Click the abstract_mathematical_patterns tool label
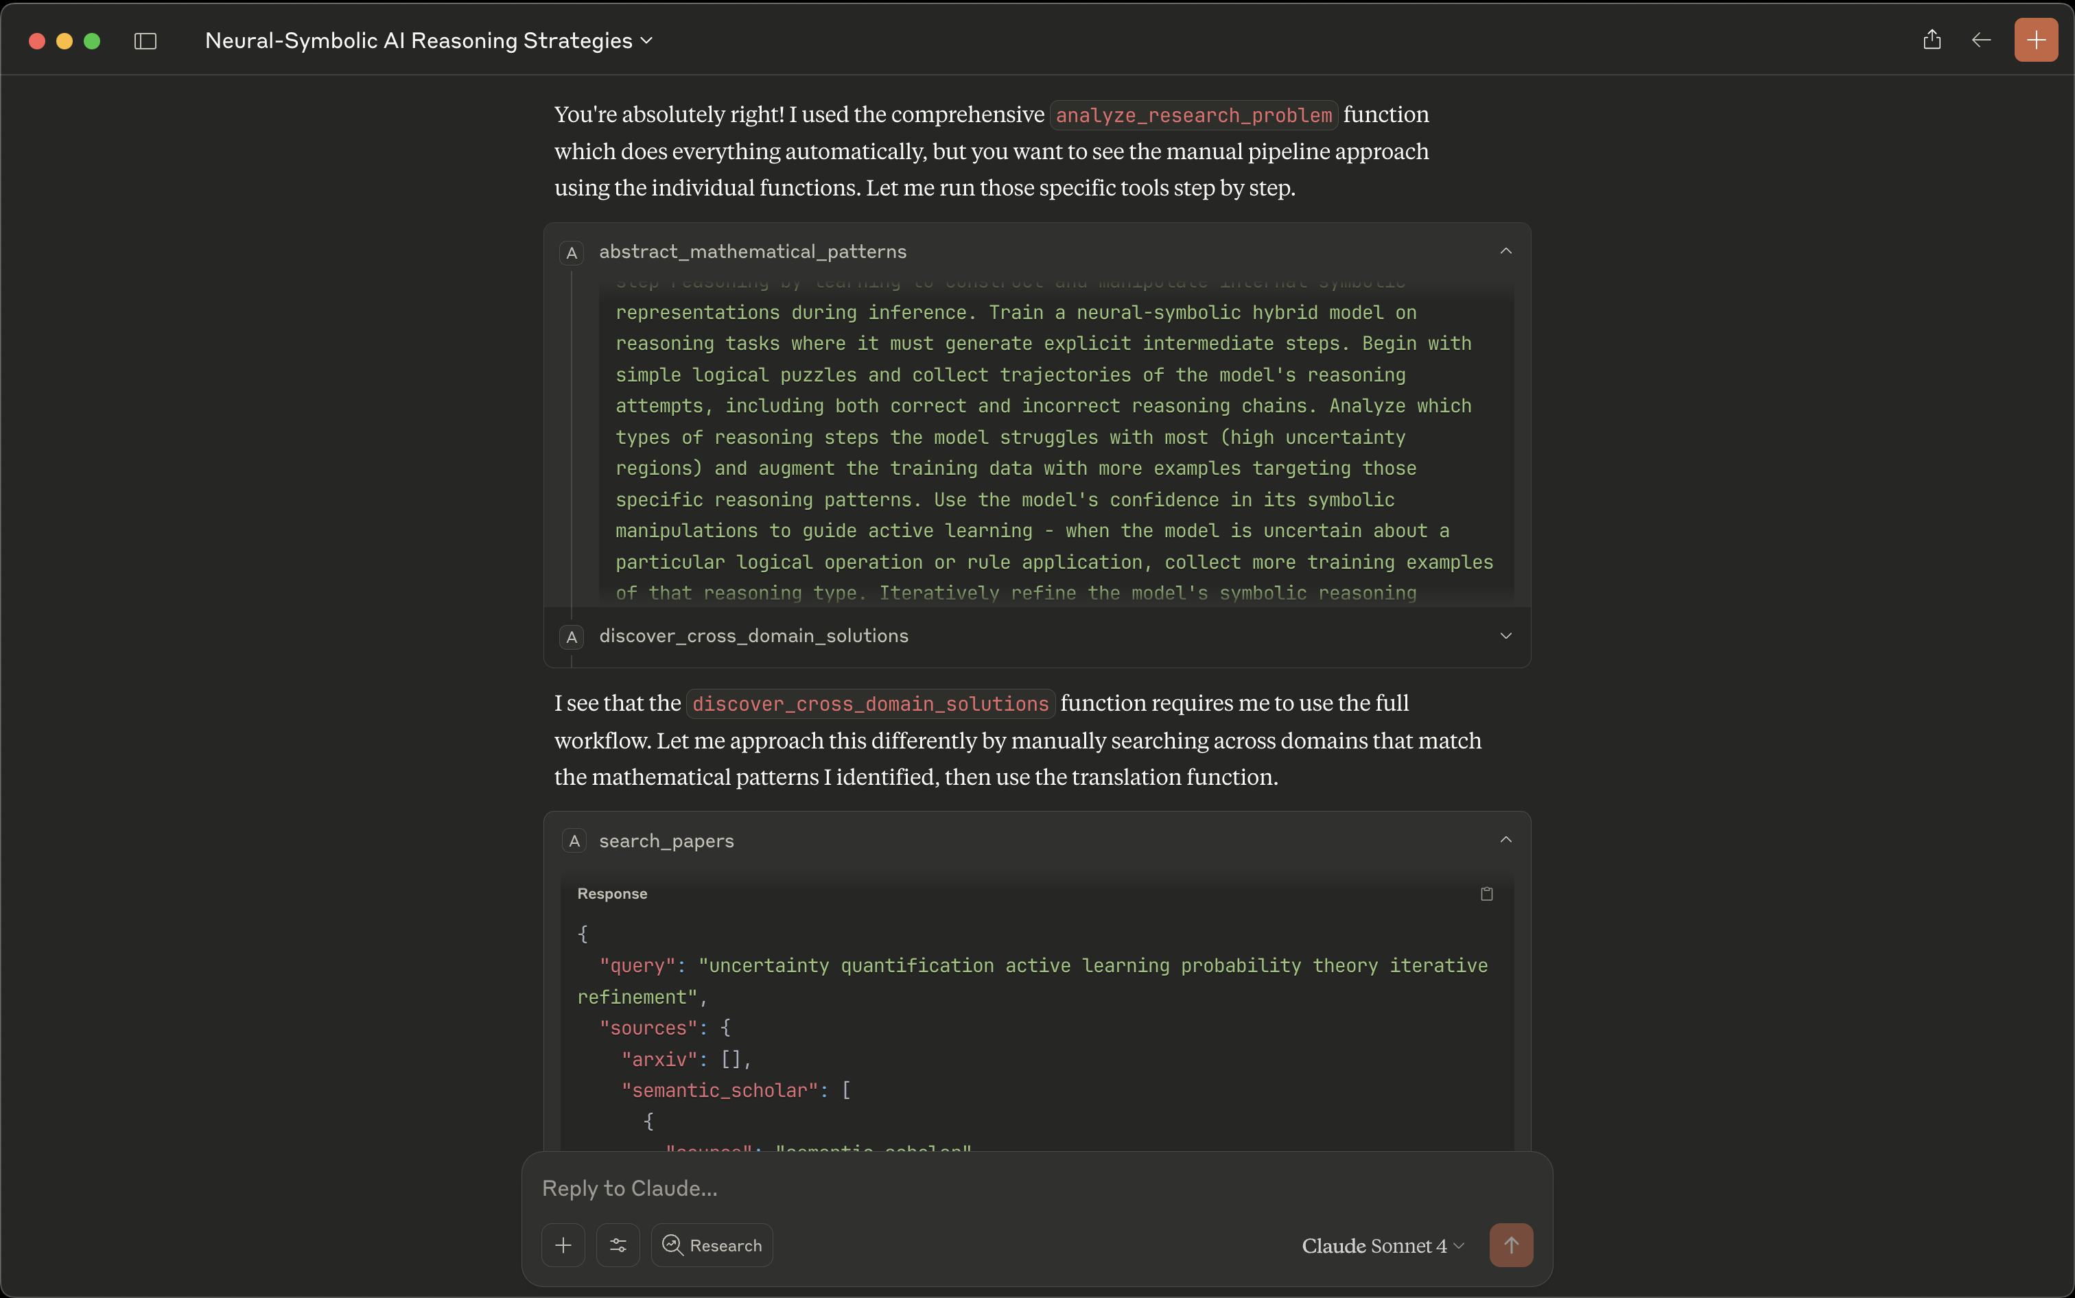2075x1298 pixels. pos(752,252)
